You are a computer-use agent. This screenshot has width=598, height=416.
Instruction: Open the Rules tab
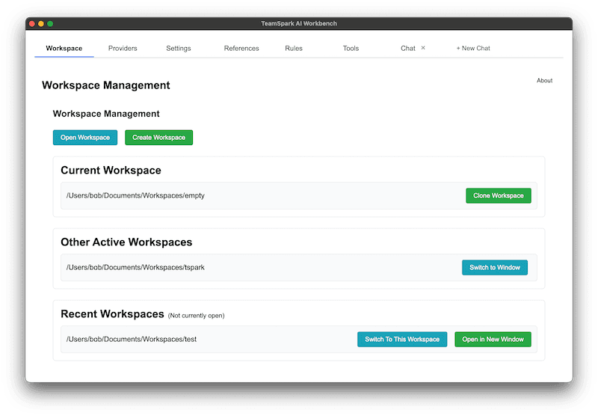294,49
